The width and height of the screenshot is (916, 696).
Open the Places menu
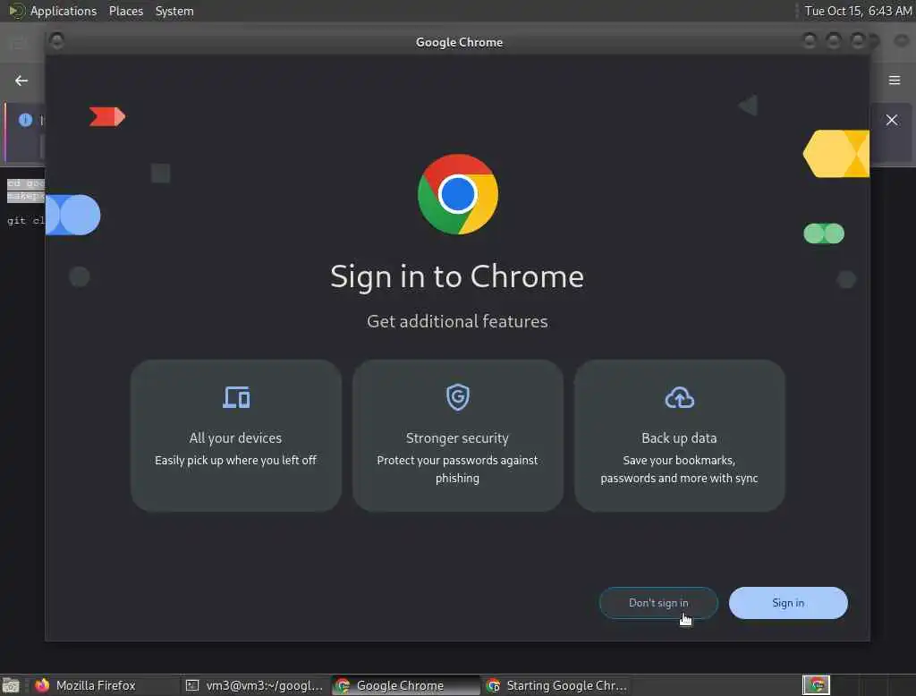click(125, 11)
